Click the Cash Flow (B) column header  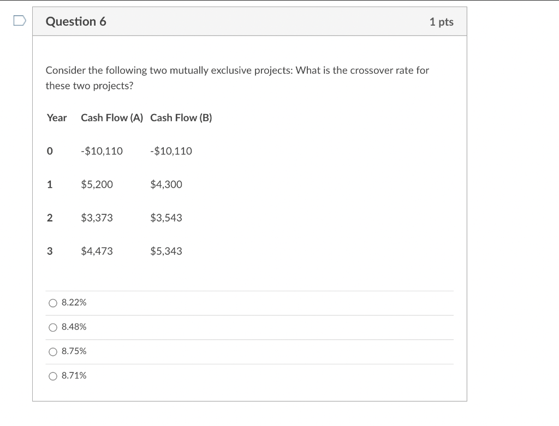click(181, 118)
